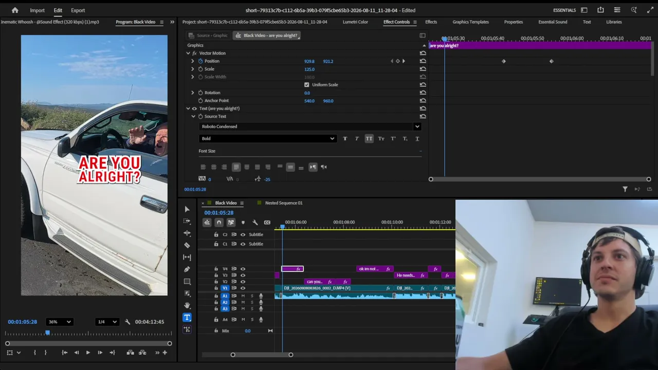Apply Small Caps text style
This screenshot has height=370, width=658.
(x=381, y=139)
